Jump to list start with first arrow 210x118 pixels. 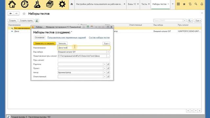[x=188, y=111]
